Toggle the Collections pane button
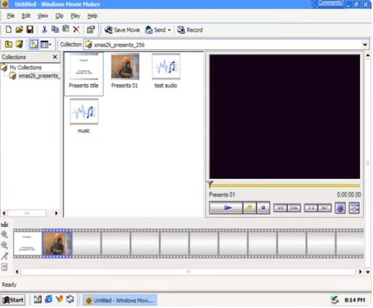 [x=34, y=44]
